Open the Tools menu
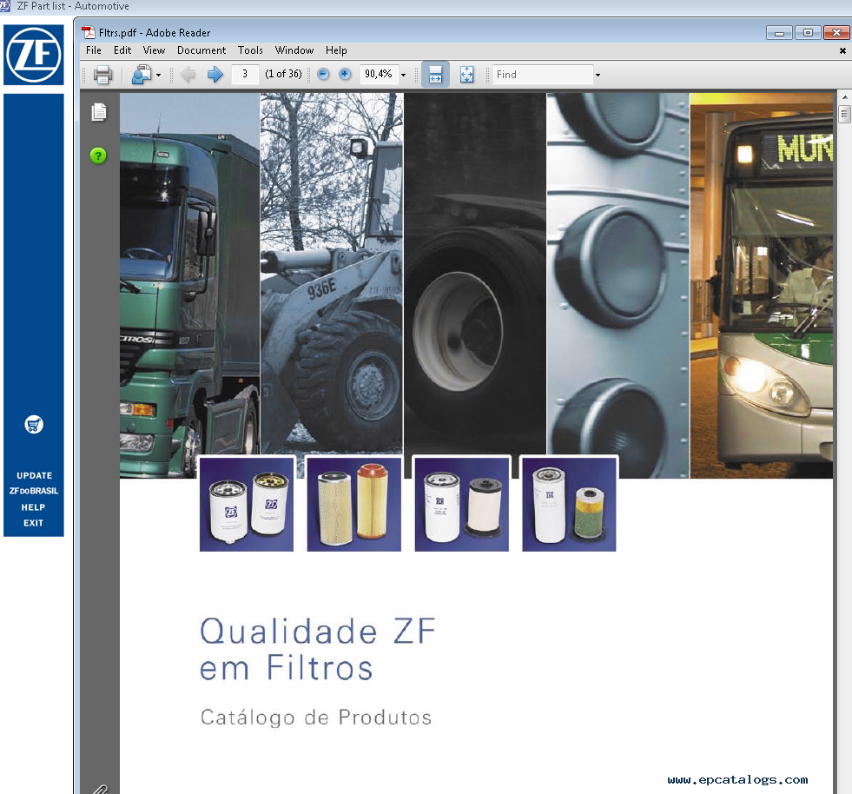Viewport: 852px width, 794px height. (x=250, y=50)
